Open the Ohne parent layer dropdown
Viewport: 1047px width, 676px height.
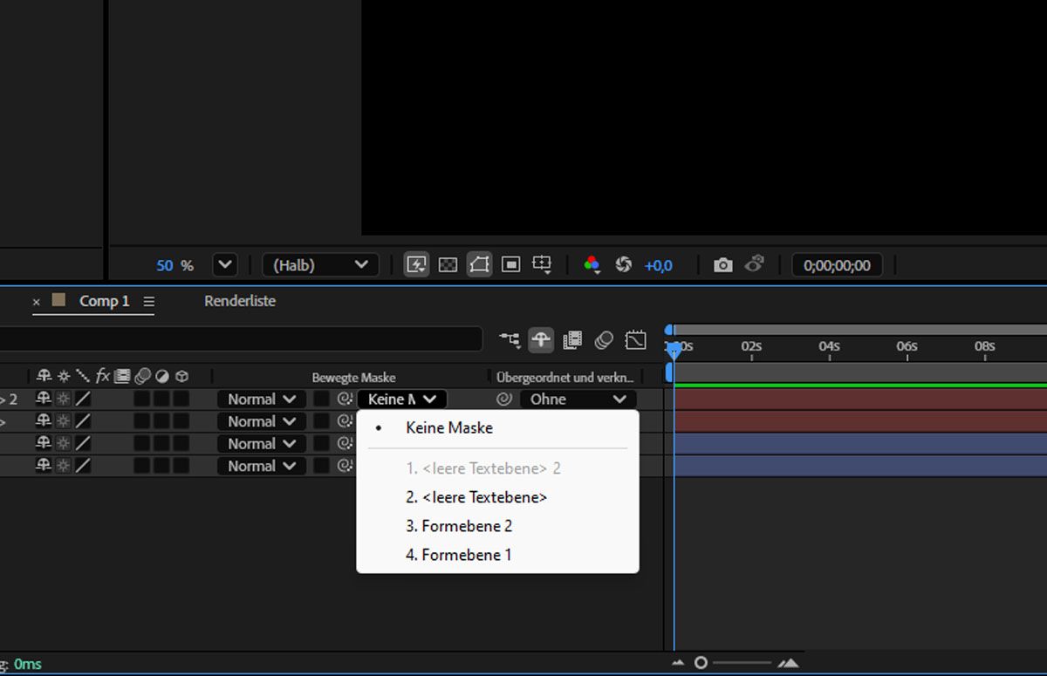pos(578,399)
